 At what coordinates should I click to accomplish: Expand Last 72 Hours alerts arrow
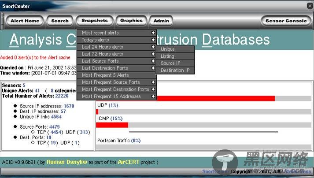pyautogui.click(x=153, y=54)
